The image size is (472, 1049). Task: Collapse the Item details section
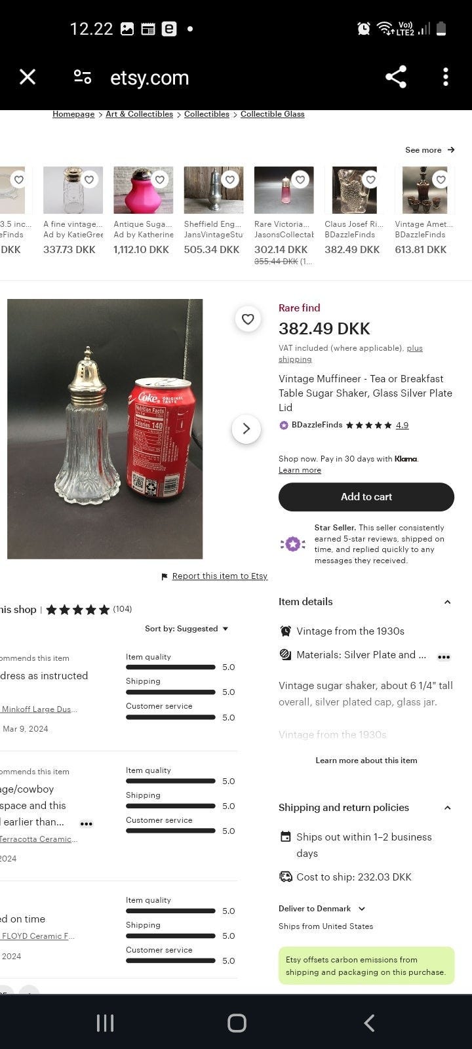tap(447, 602)
